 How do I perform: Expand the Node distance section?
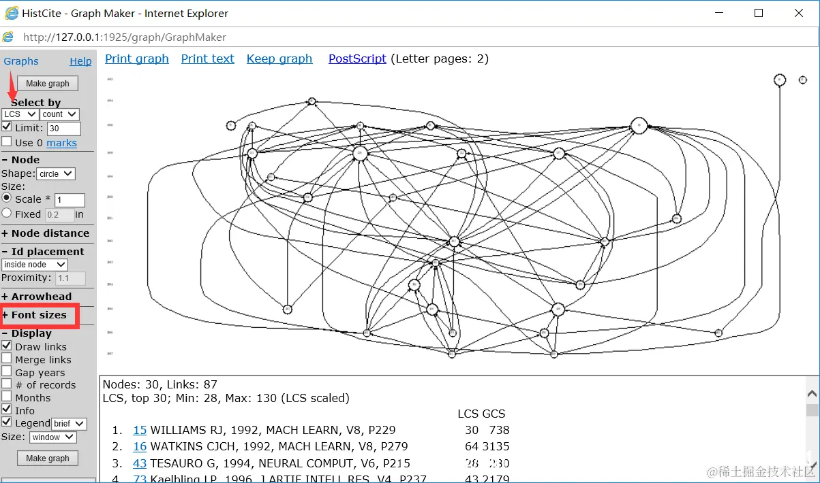click(x=45, y=233)
